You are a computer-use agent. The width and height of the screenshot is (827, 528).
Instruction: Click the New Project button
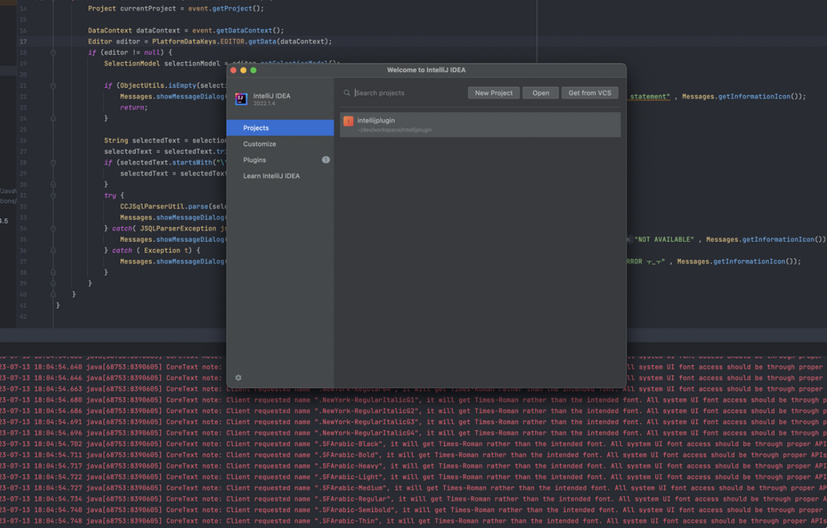493,93
